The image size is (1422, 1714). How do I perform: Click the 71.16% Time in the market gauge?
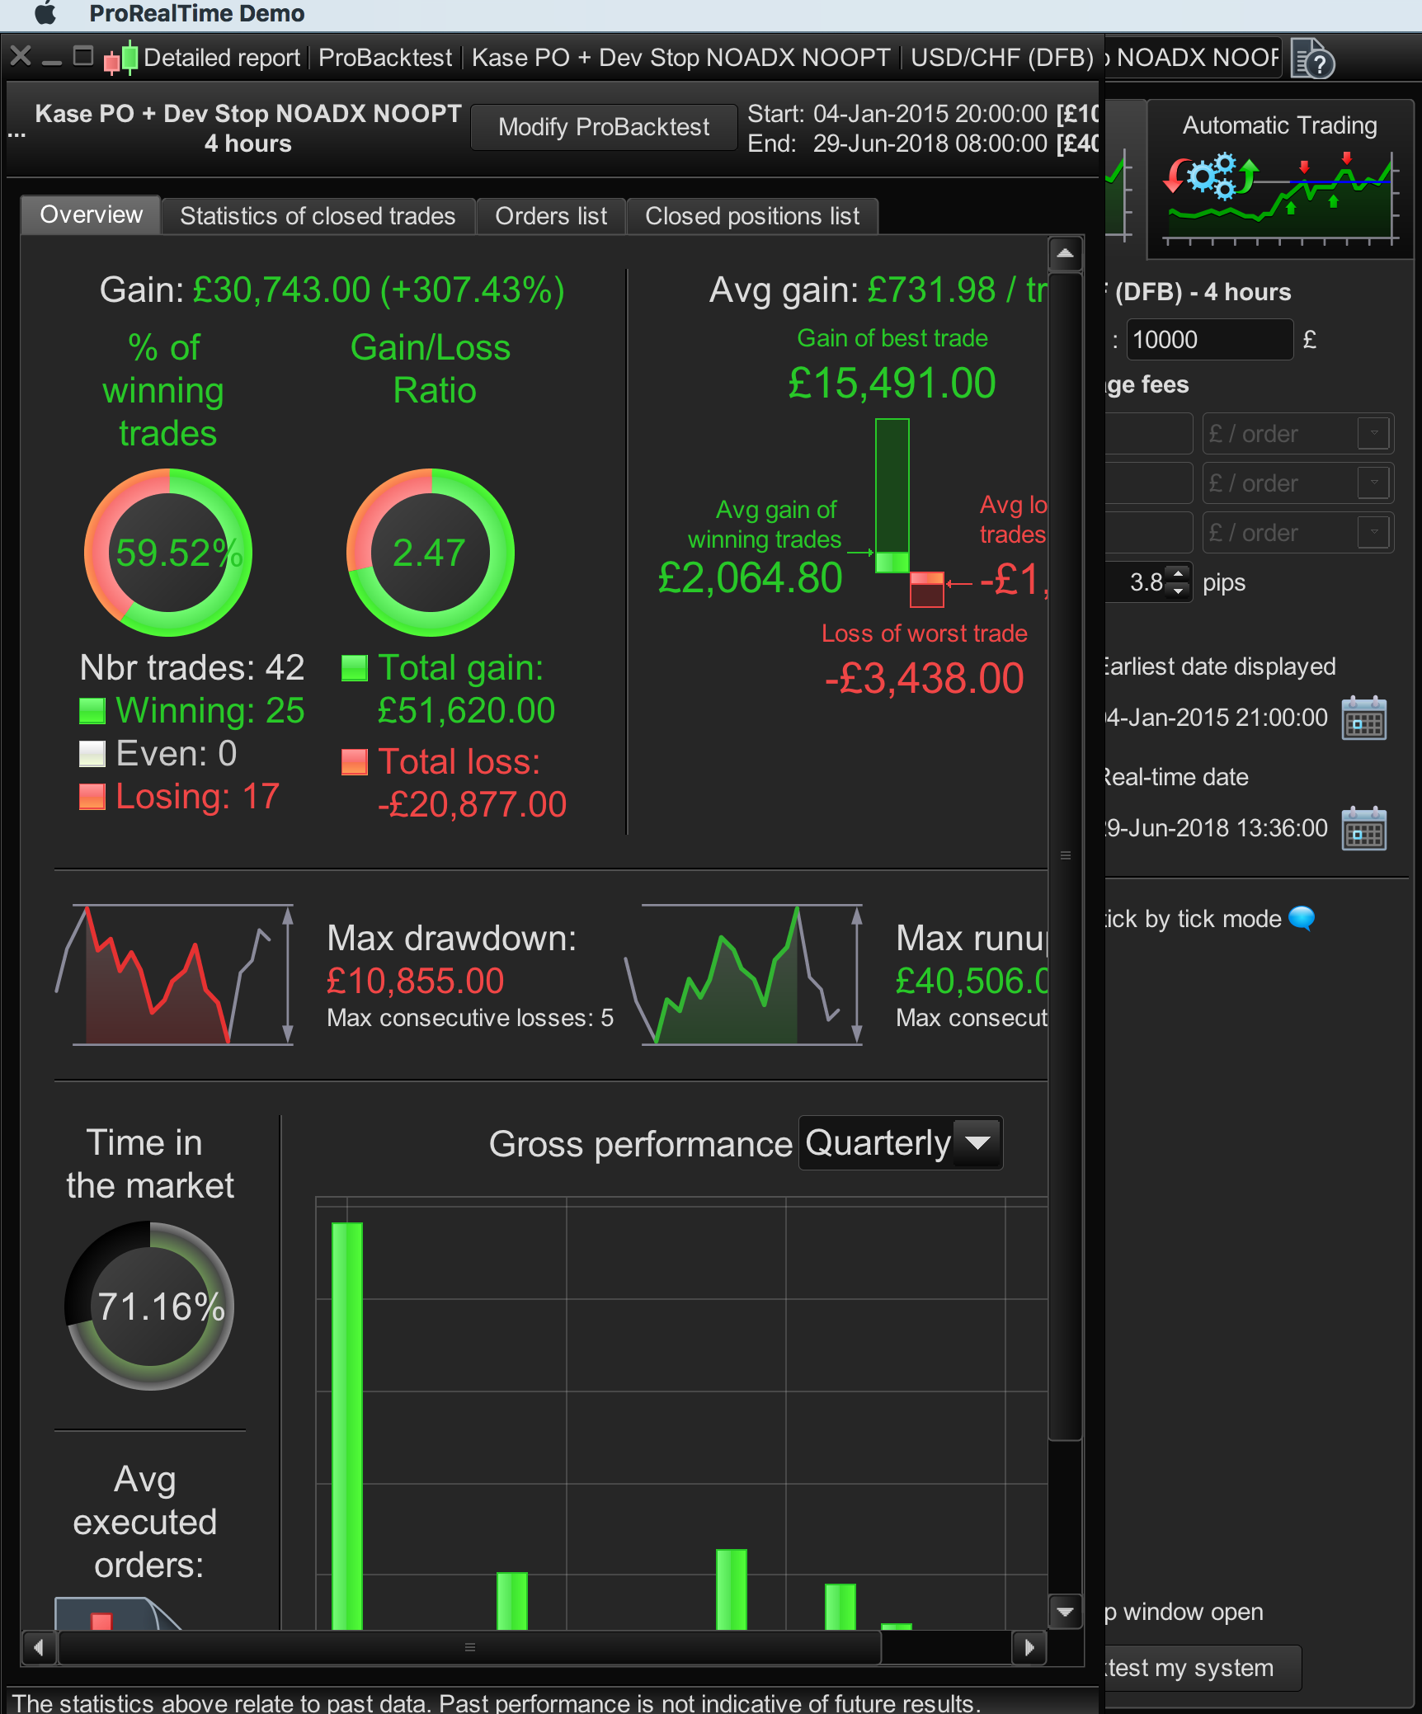coord(149,1307)
